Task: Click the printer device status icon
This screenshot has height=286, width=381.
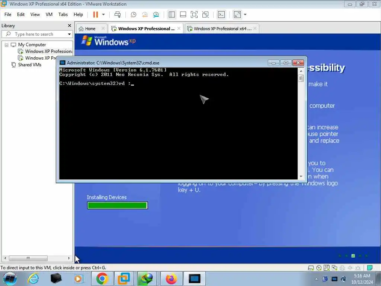Action: (x=342, y=268)
